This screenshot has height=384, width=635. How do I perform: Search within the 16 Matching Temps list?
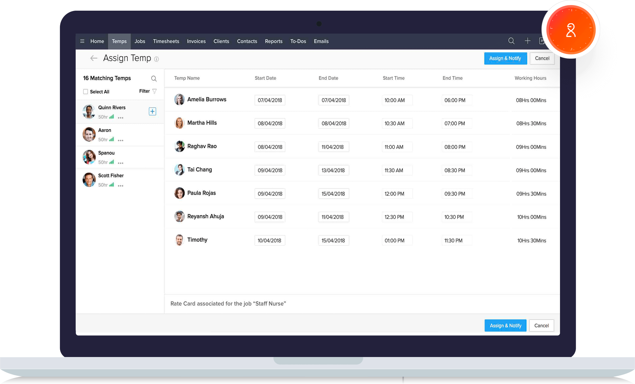[154, 78]
